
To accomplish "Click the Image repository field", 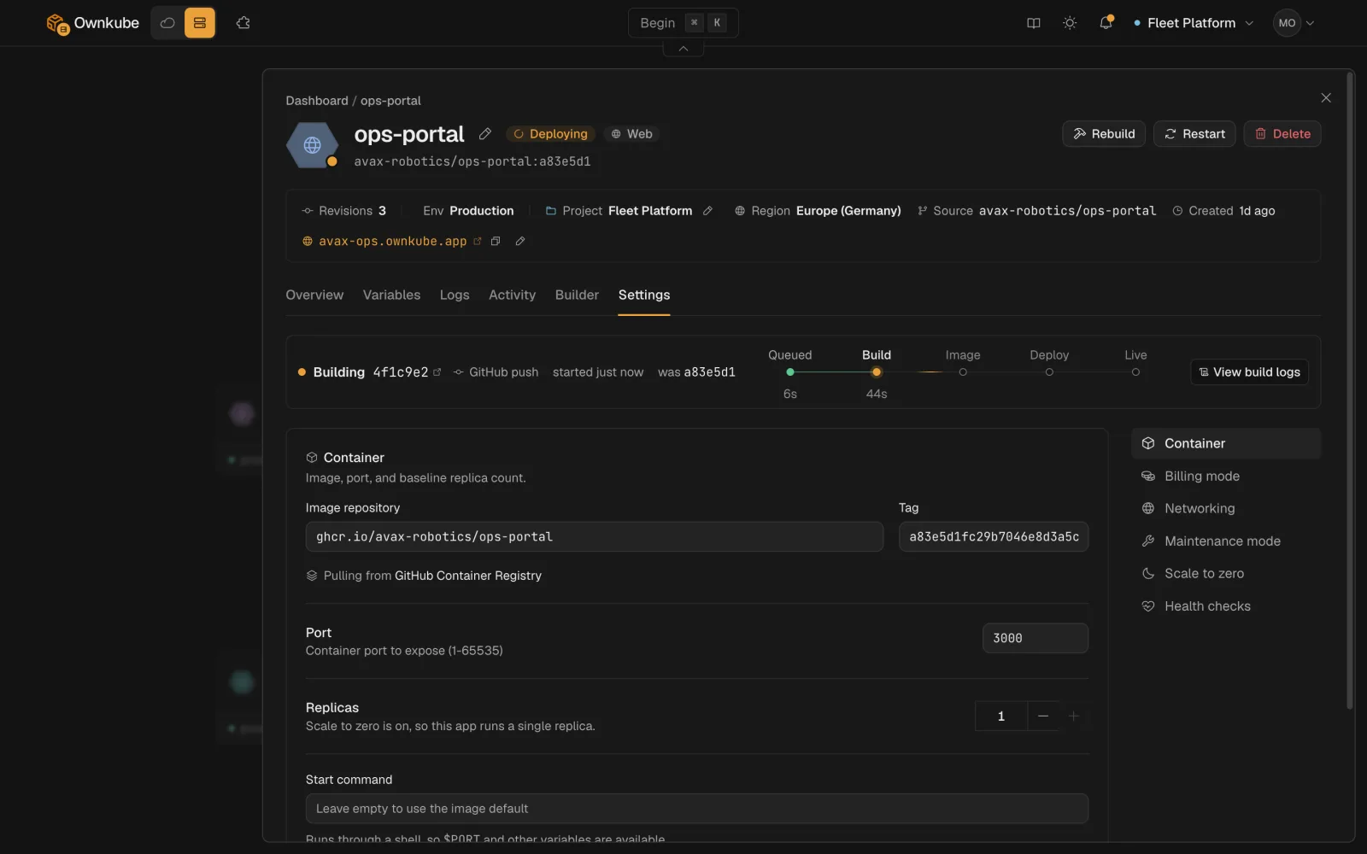I will coord(595,537).
